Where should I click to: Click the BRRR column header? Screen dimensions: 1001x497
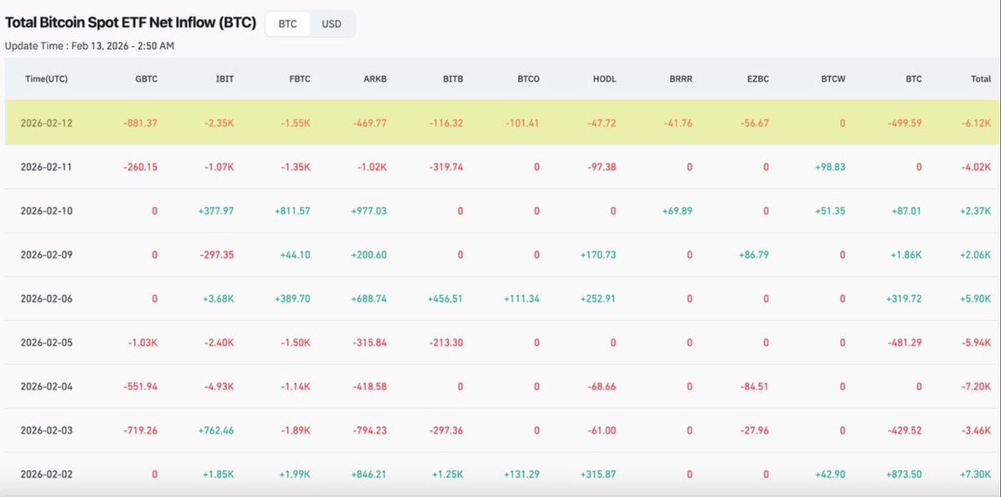pos(680,79)
